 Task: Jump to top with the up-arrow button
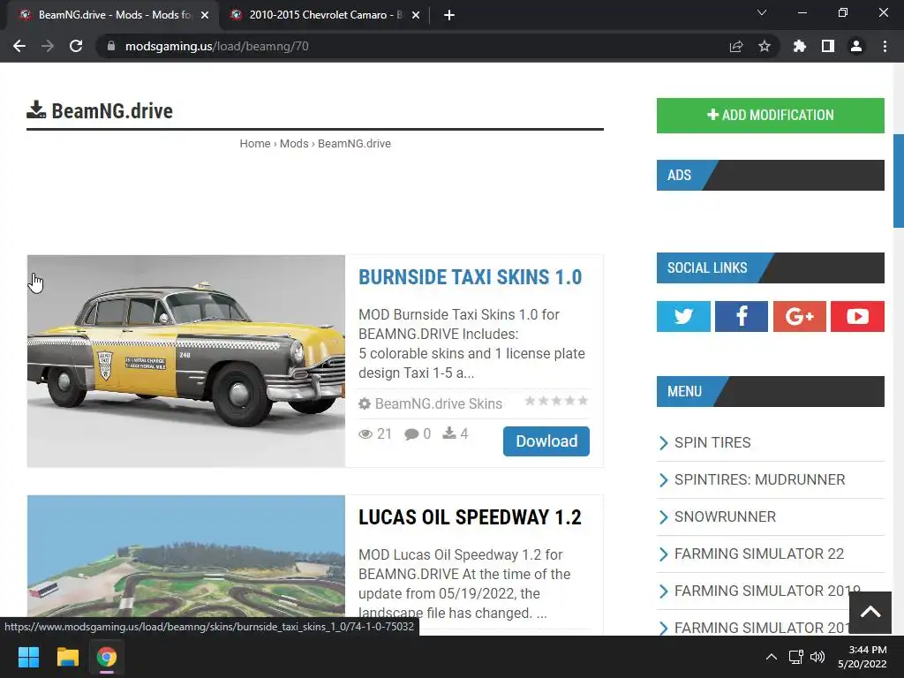[870, 613]
